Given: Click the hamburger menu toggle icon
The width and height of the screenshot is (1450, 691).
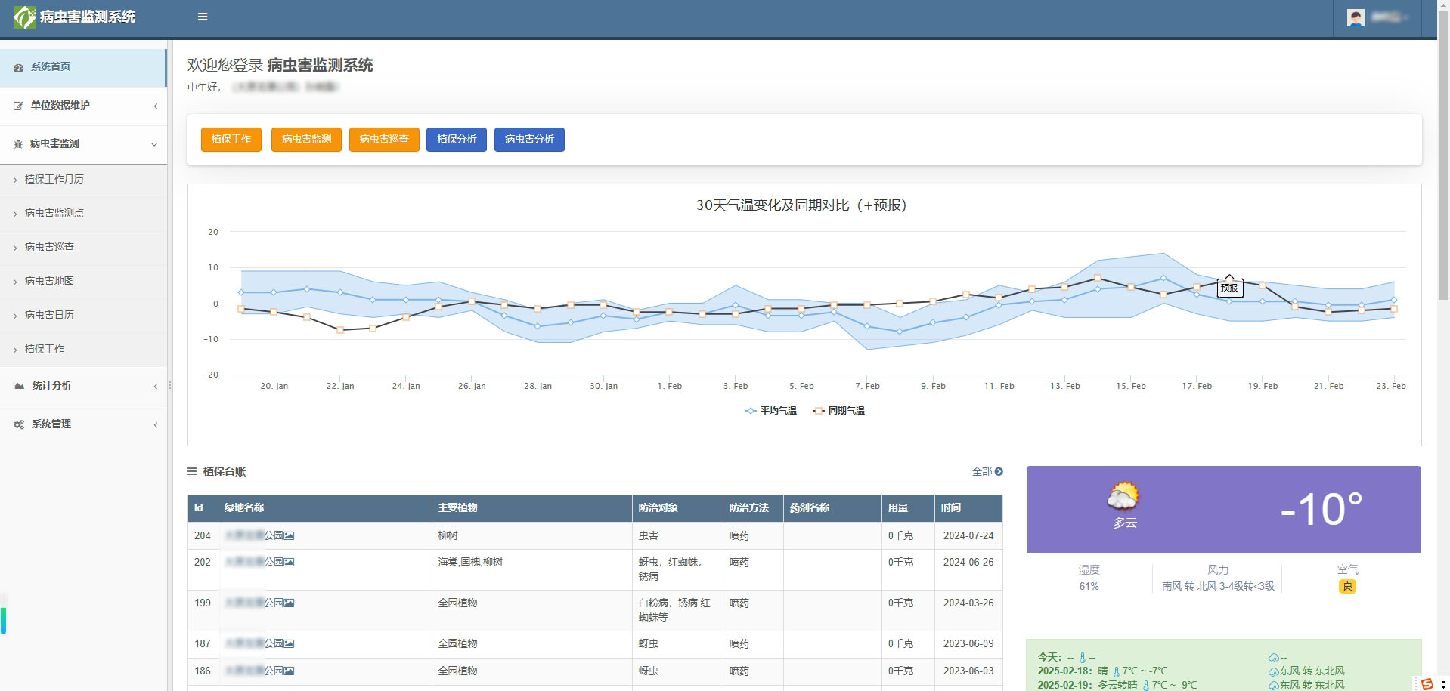Looking at the screenshot, I should 203,17.
